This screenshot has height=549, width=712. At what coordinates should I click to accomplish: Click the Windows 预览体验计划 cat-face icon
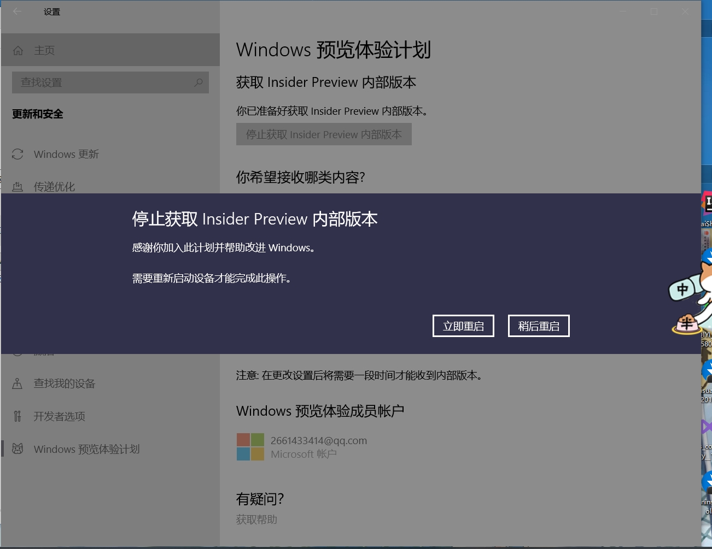[17, 449]
